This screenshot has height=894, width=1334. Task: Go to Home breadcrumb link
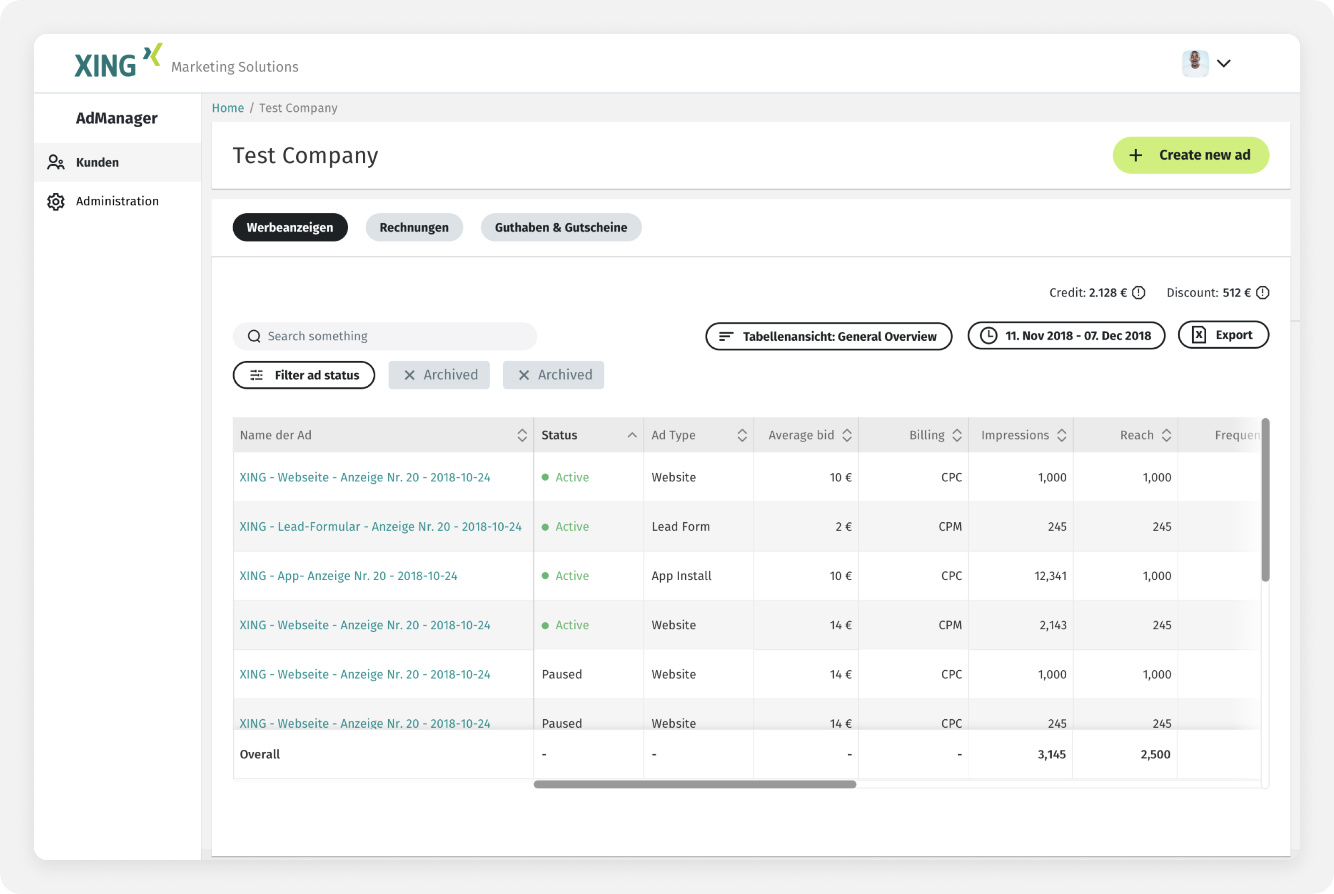[x=228, y=108]
